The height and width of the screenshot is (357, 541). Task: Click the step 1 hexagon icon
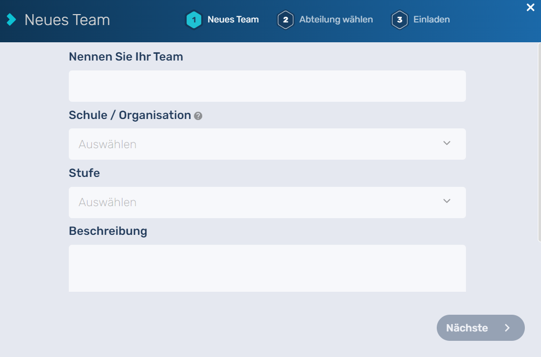click(194, 20)
